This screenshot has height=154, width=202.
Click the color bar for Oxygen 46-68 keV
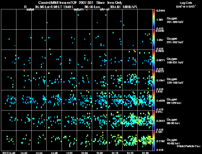(154, 141)
